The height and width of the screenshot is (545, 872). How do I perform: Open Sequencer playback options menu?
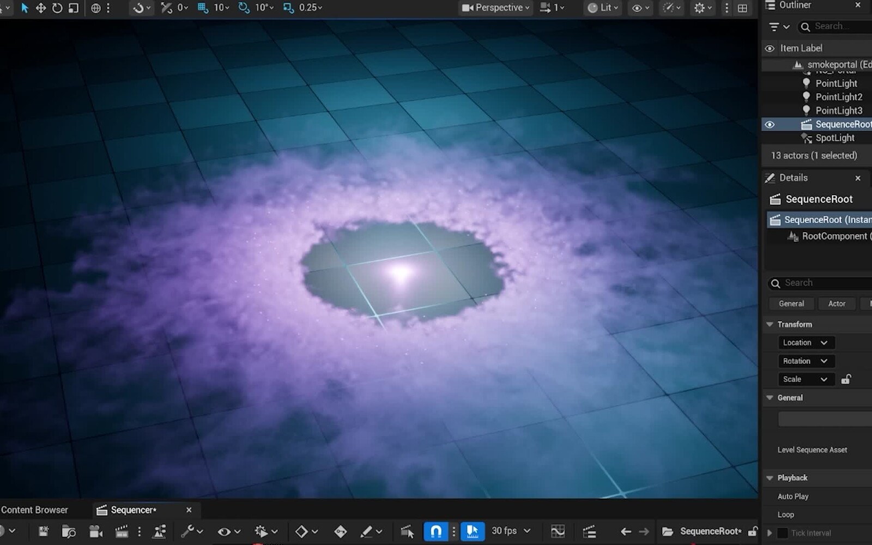tap(266, 531)
